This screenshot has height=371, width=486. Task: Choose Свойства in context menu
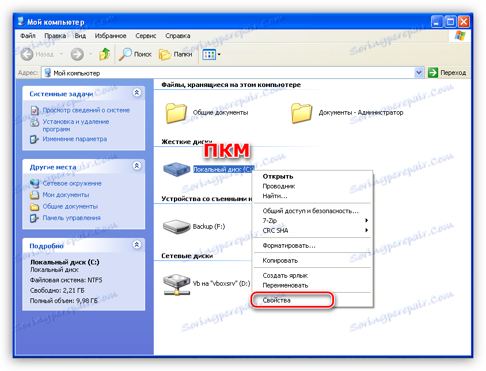[313, 300]
